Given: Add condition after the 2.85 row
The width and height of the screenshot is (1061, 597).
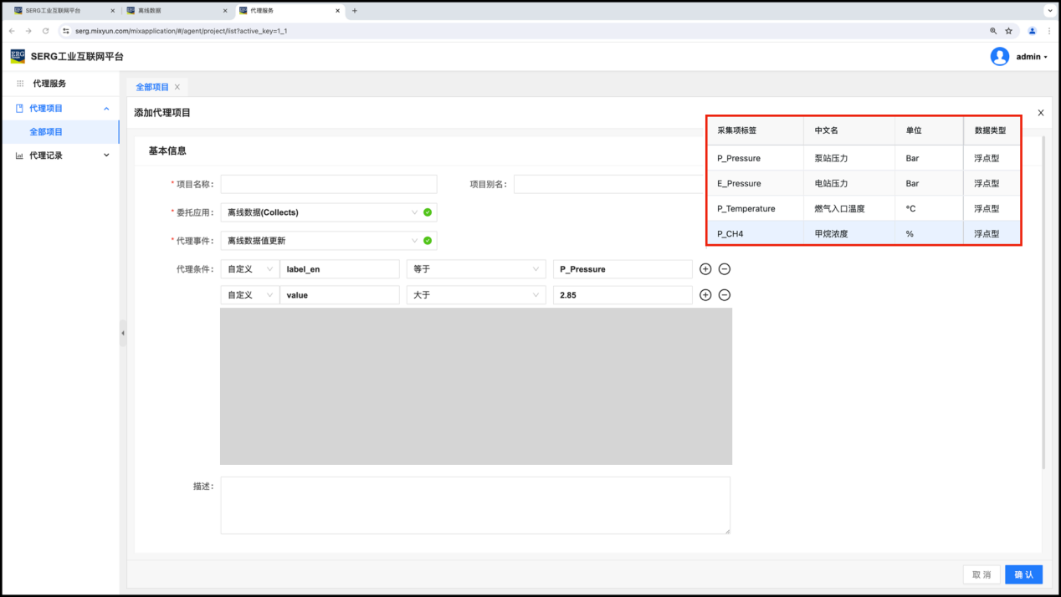Looking at the screenshot, I should pyautogui.click(x=705, y=295).
